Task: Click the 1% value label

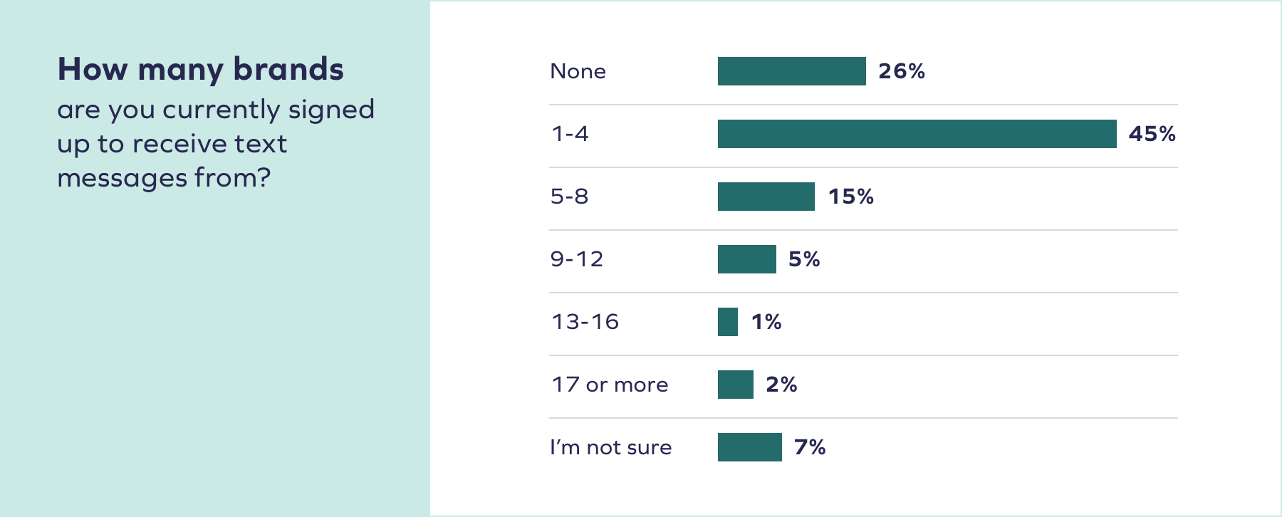Action: tap(766, 322)
